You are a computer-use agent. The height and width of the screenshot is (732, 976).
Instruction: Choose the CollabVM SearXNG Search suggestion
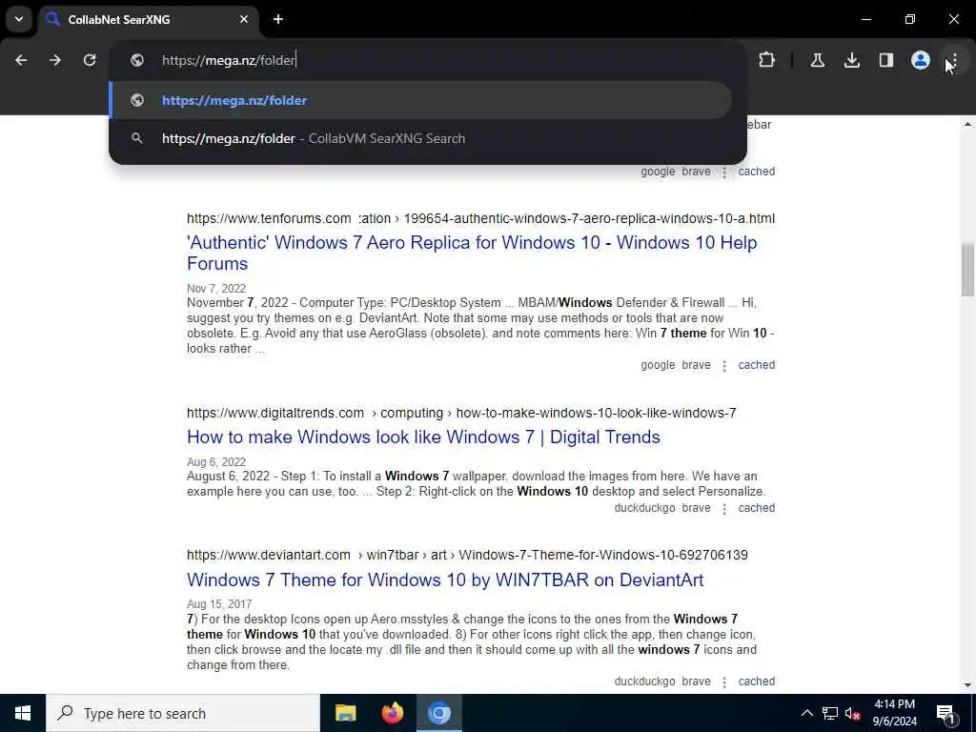pyautogui.click(x=420, y=138)
